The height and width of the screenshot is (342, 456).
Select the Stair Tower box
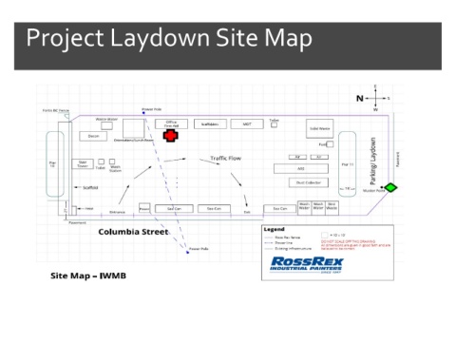pos(83,164)
